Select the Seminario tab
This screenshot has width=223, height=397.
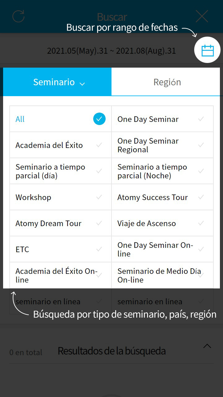tap(54, 82)
